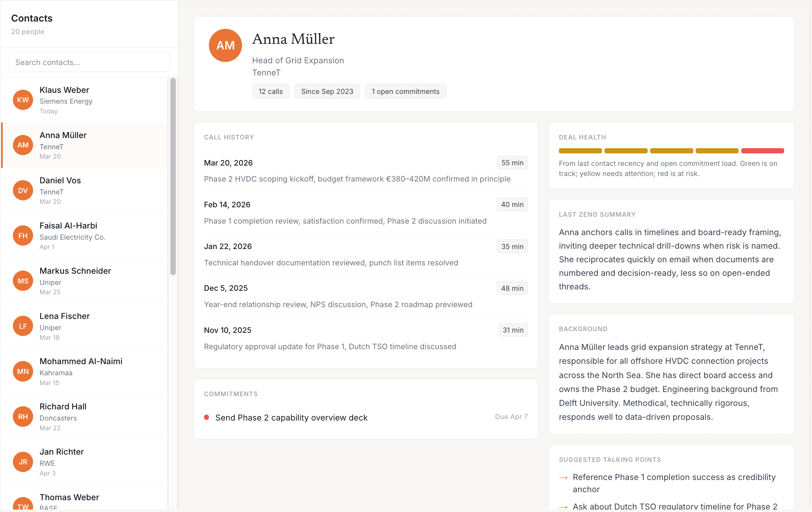This screenshot has height=512, width=812.
Task: Click the Reference Phase 1 talking point
Action: (674, 483)
